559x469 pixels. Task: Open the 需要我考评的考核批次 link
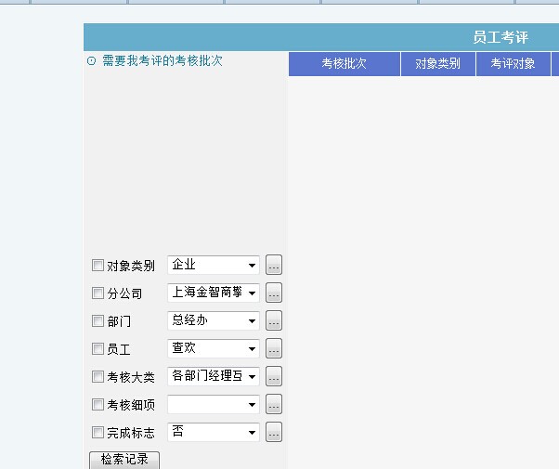162,61
